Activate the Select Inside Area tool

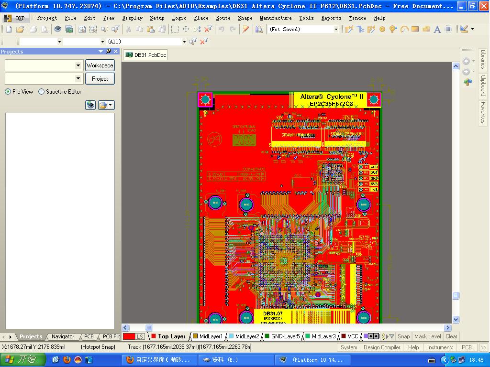coord(175,30)
